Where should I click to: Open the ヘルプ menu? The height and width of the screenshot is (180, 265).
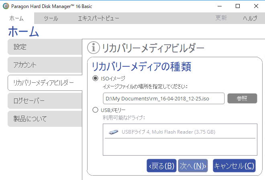click(250, 18)
